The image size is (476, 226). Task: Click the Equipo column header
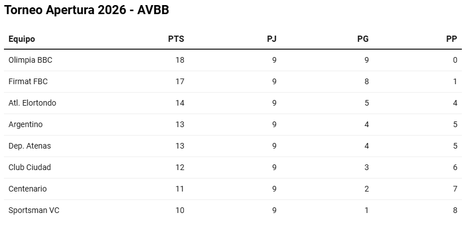tap(21, 39)
